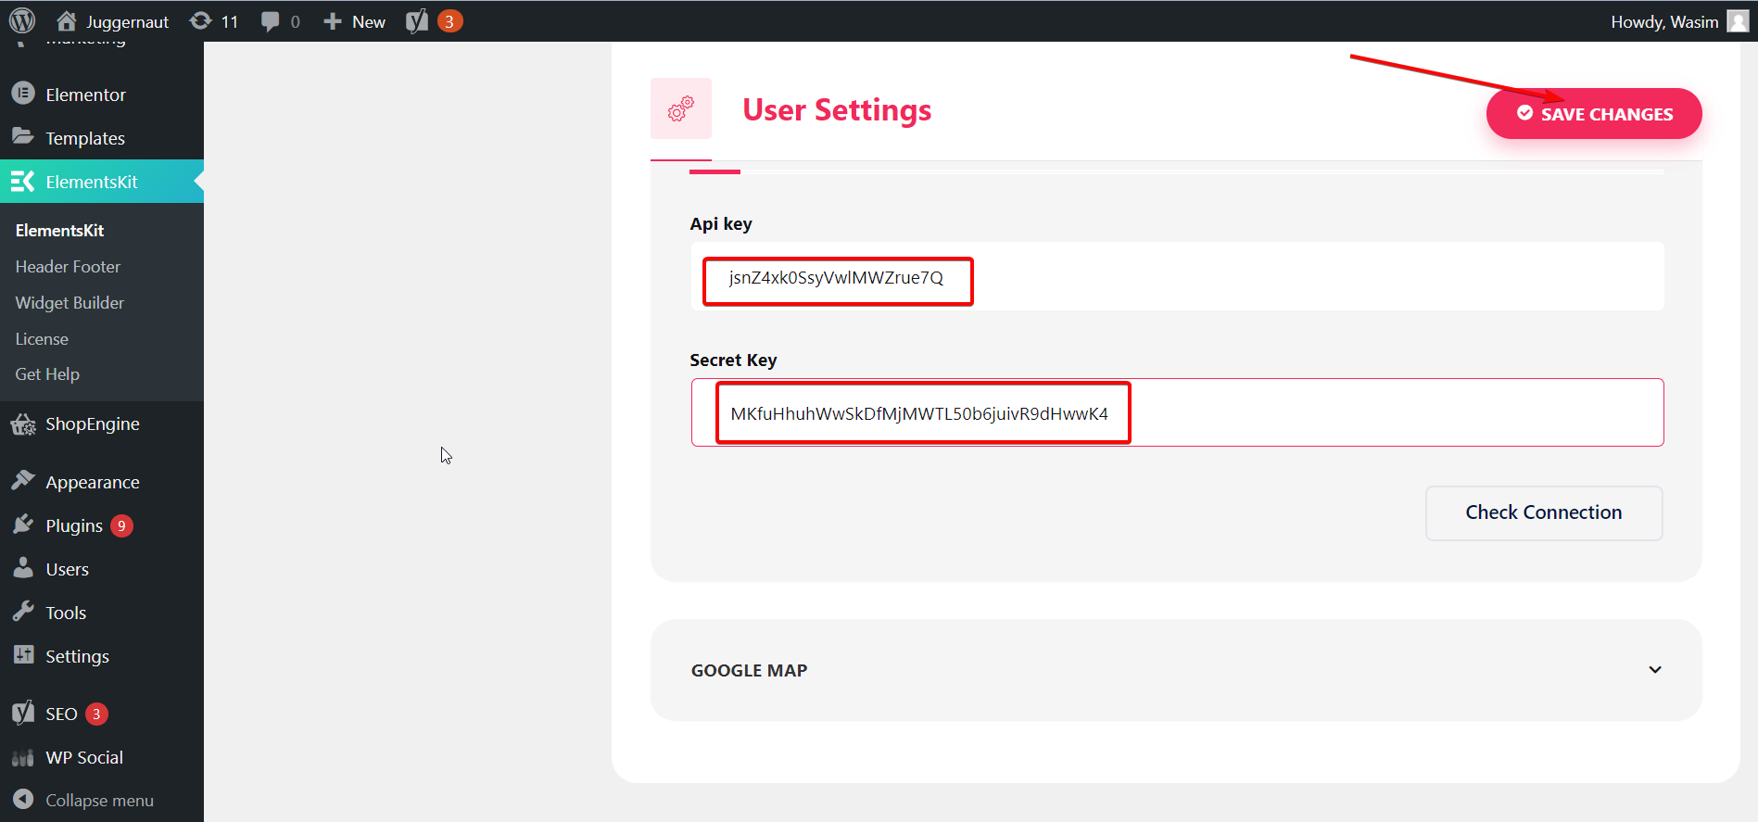The image size is (1758, 822).
Task: Focus the Secret Key input field
Action: point(1177,412)
